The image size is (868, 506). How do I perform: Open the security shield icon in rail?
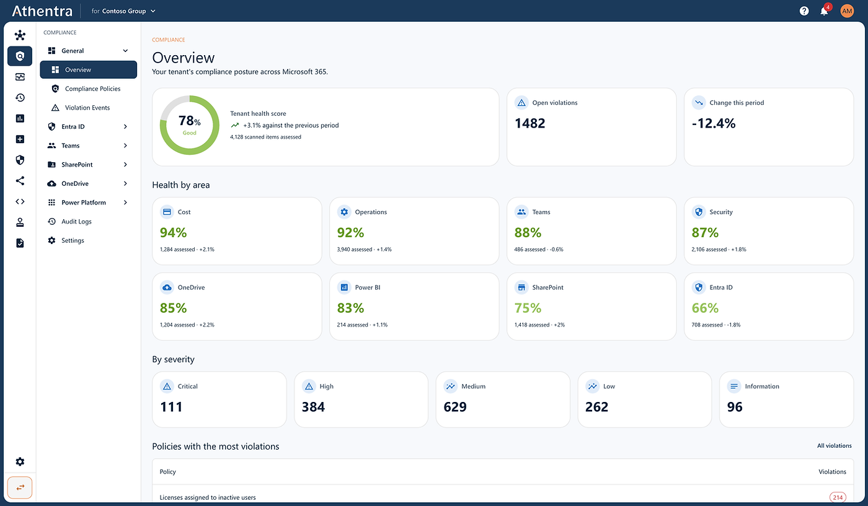(20, 160)
